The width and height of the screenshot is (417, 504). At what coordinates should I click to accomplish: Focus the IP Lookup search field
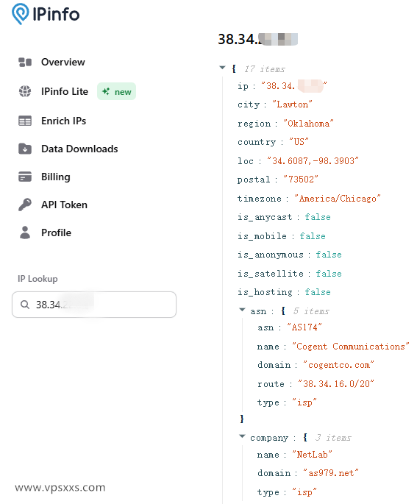click(x=94, y=305)
